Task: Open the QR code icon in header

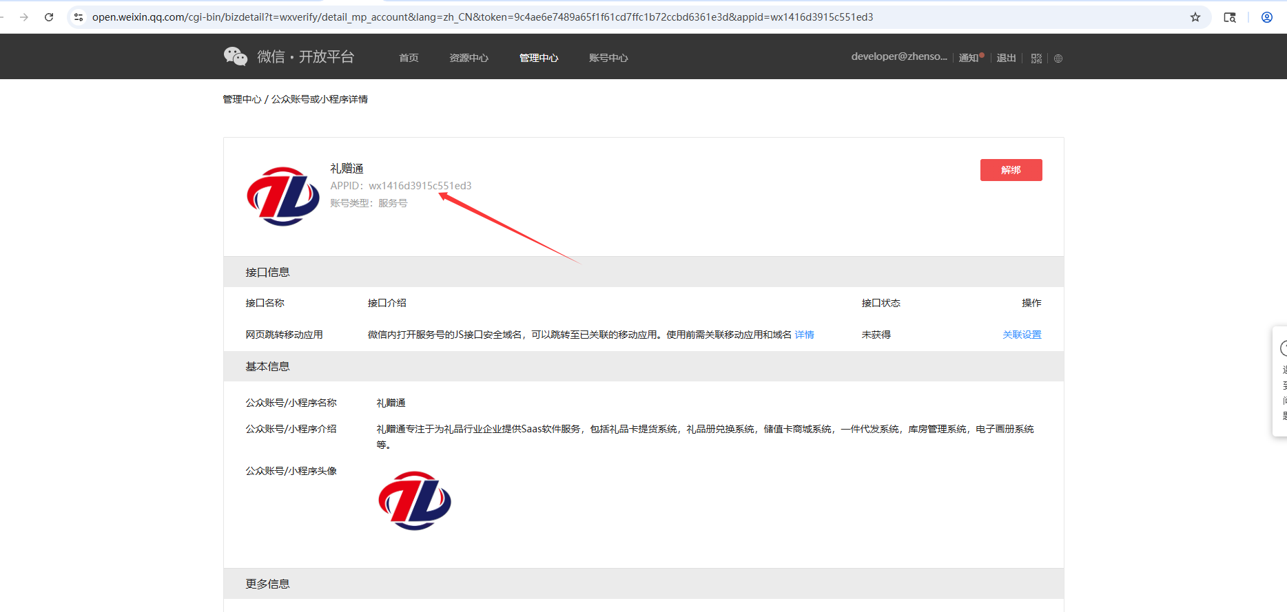Action: pos(1036,59)
